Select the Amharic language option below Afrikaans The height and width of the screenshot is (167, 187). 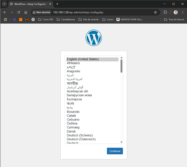92,67
